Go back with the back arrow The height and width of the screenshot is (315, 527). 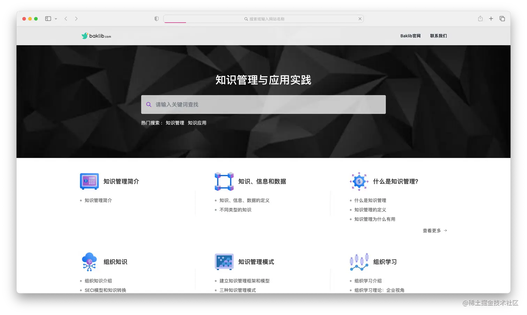coord(66,19)
